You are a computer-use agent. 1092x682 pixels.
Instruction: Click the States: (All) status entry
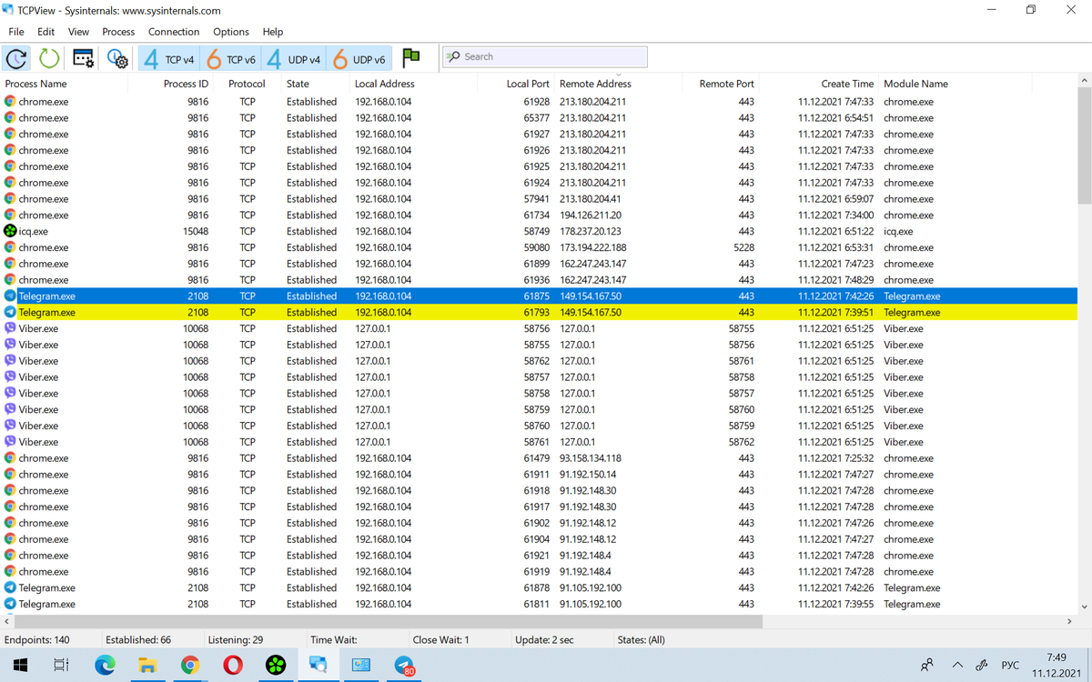641,640
